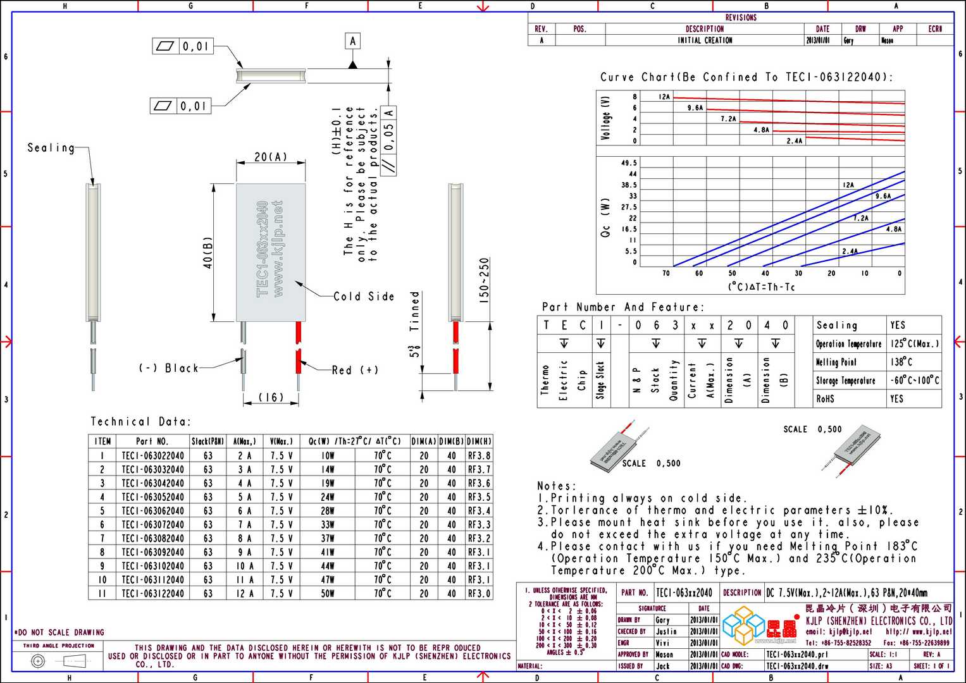Click part number TEC1-063062040 in table
The image size is (966, 683).
tap(152, 511)
